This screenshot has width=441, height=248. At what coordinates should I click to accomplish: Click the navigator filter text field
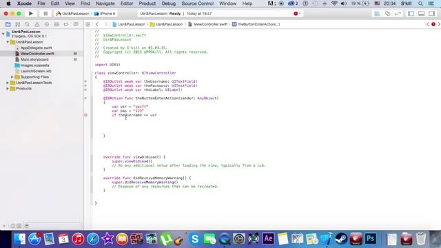[52, 226]
